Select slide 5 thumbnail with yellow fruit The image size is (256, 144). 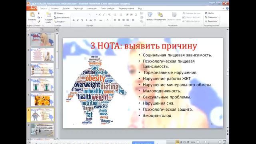[42, 100]
